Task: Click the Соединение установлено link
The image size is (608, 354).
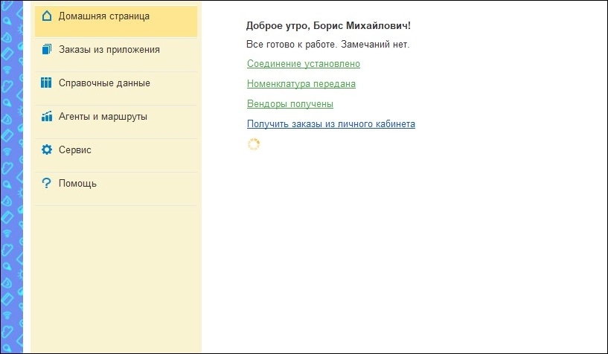Action: 303,63
